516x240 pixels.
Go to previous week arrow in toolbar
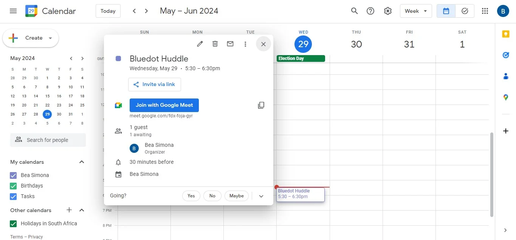point(134,11)
